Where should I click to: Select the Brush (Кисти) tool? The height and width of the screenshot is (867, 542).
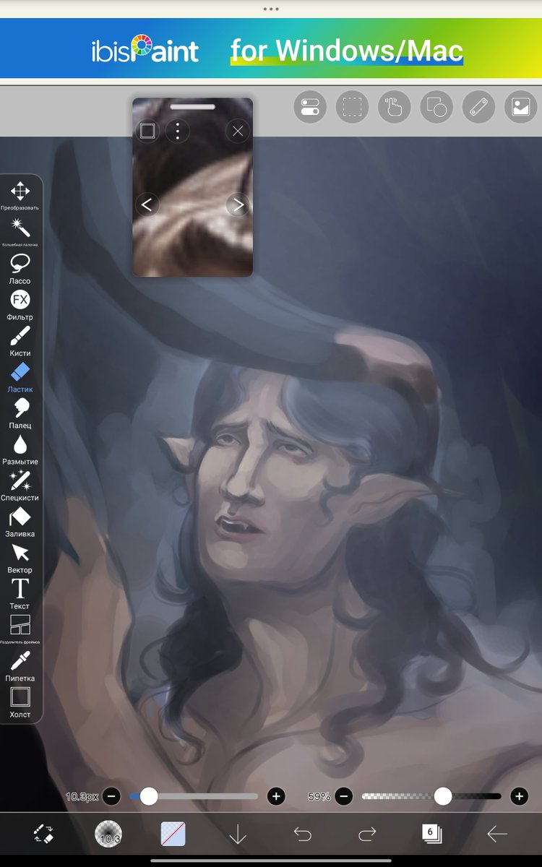pyautogui.click(x=20, y=340)
